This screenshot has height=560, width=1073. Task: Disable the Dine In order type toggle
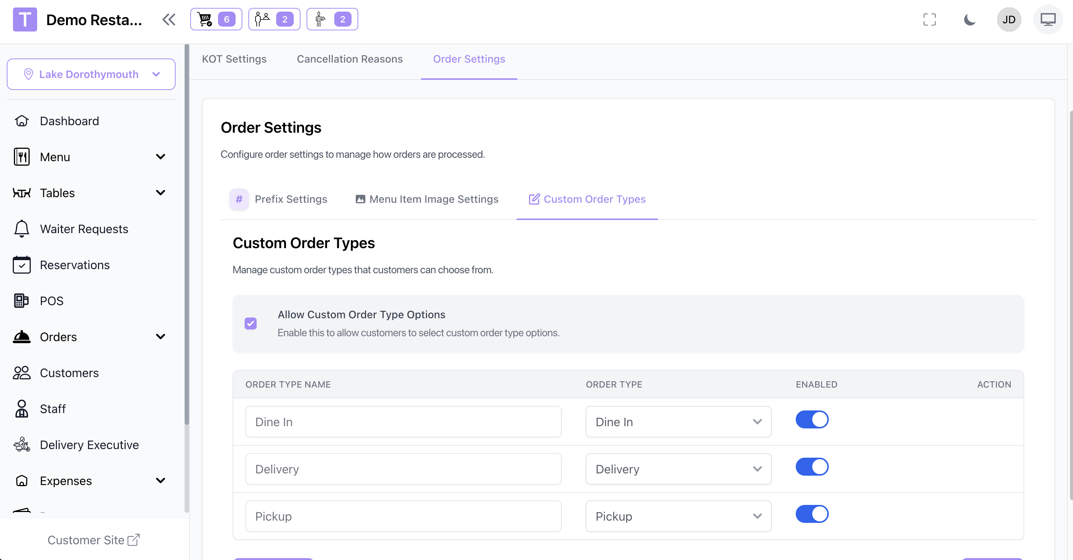click(812, 419)
